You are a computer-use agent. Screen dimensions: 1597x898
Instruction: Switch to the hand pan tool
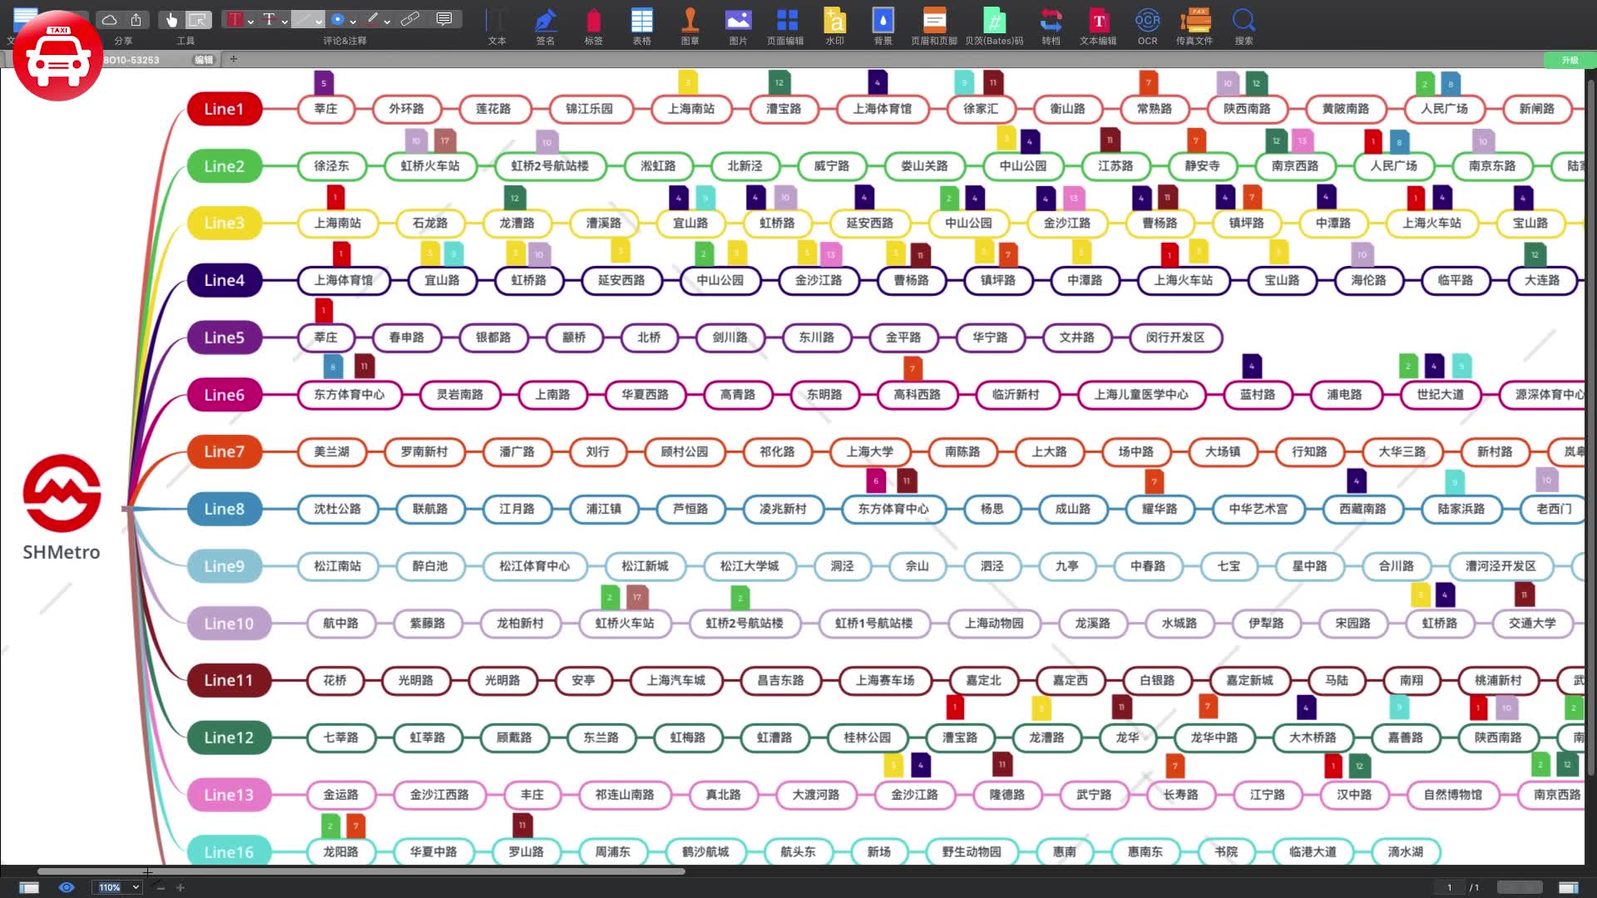171,19
